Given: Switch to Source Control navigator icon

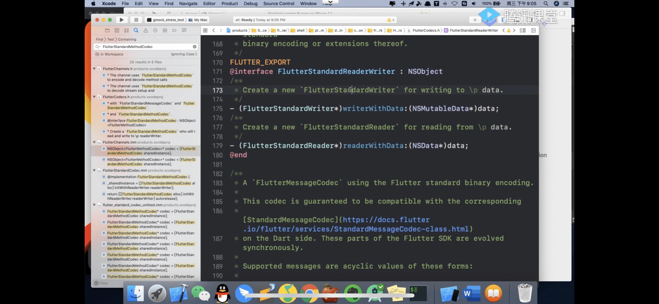Looking at the screenshot, I should [x=117, y=30].
